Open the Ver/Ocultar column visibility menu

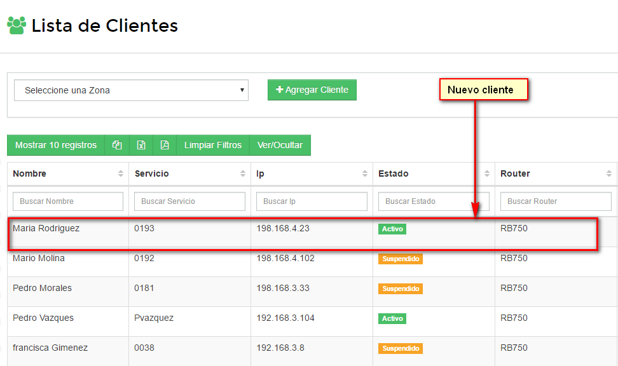(x=280, y=145)
